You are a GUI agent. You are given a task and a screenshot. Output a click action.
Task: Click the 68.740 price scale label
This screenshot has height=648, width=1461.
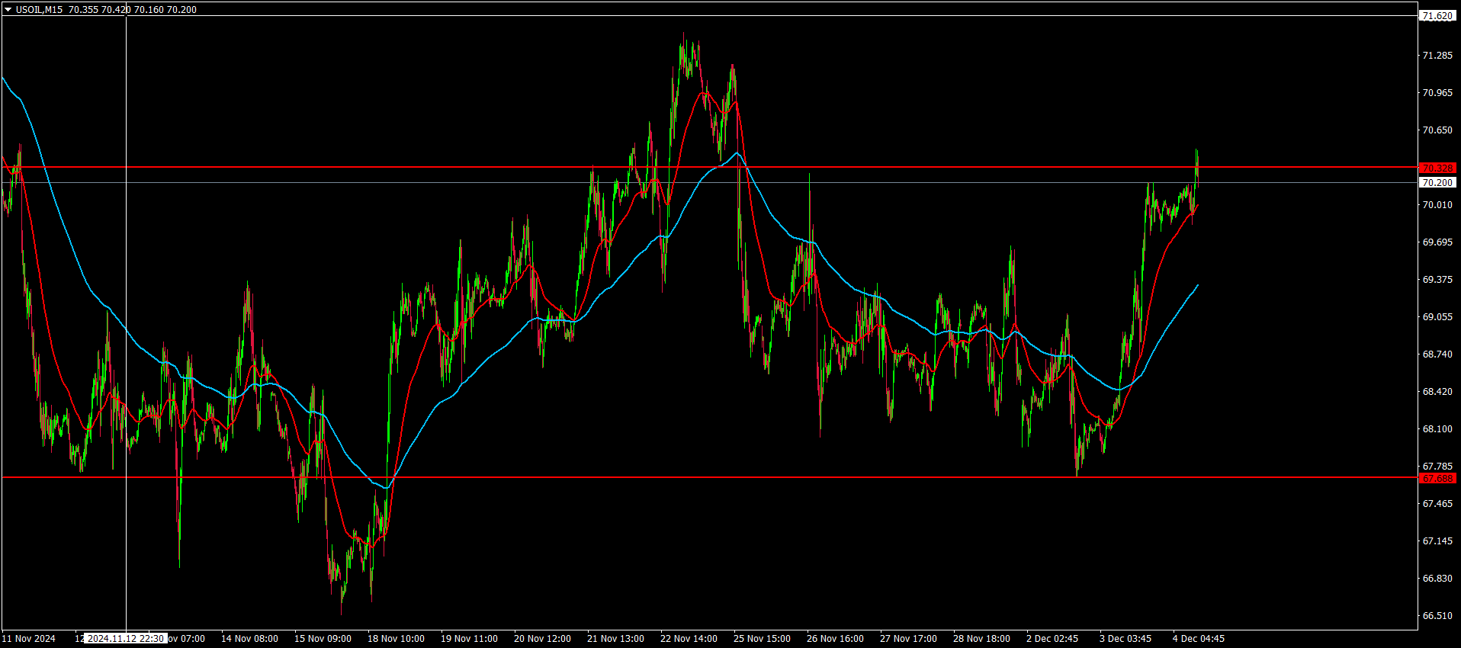(x=1437, y=354)
